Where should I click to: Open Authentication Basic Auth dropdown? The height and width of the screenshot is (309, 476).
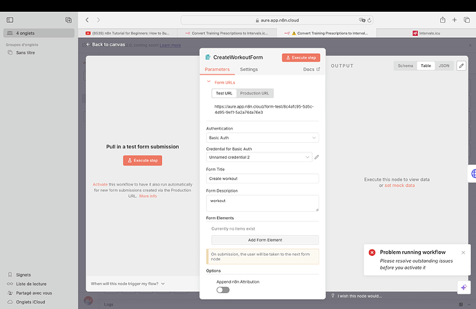click(x=262, y=138)
